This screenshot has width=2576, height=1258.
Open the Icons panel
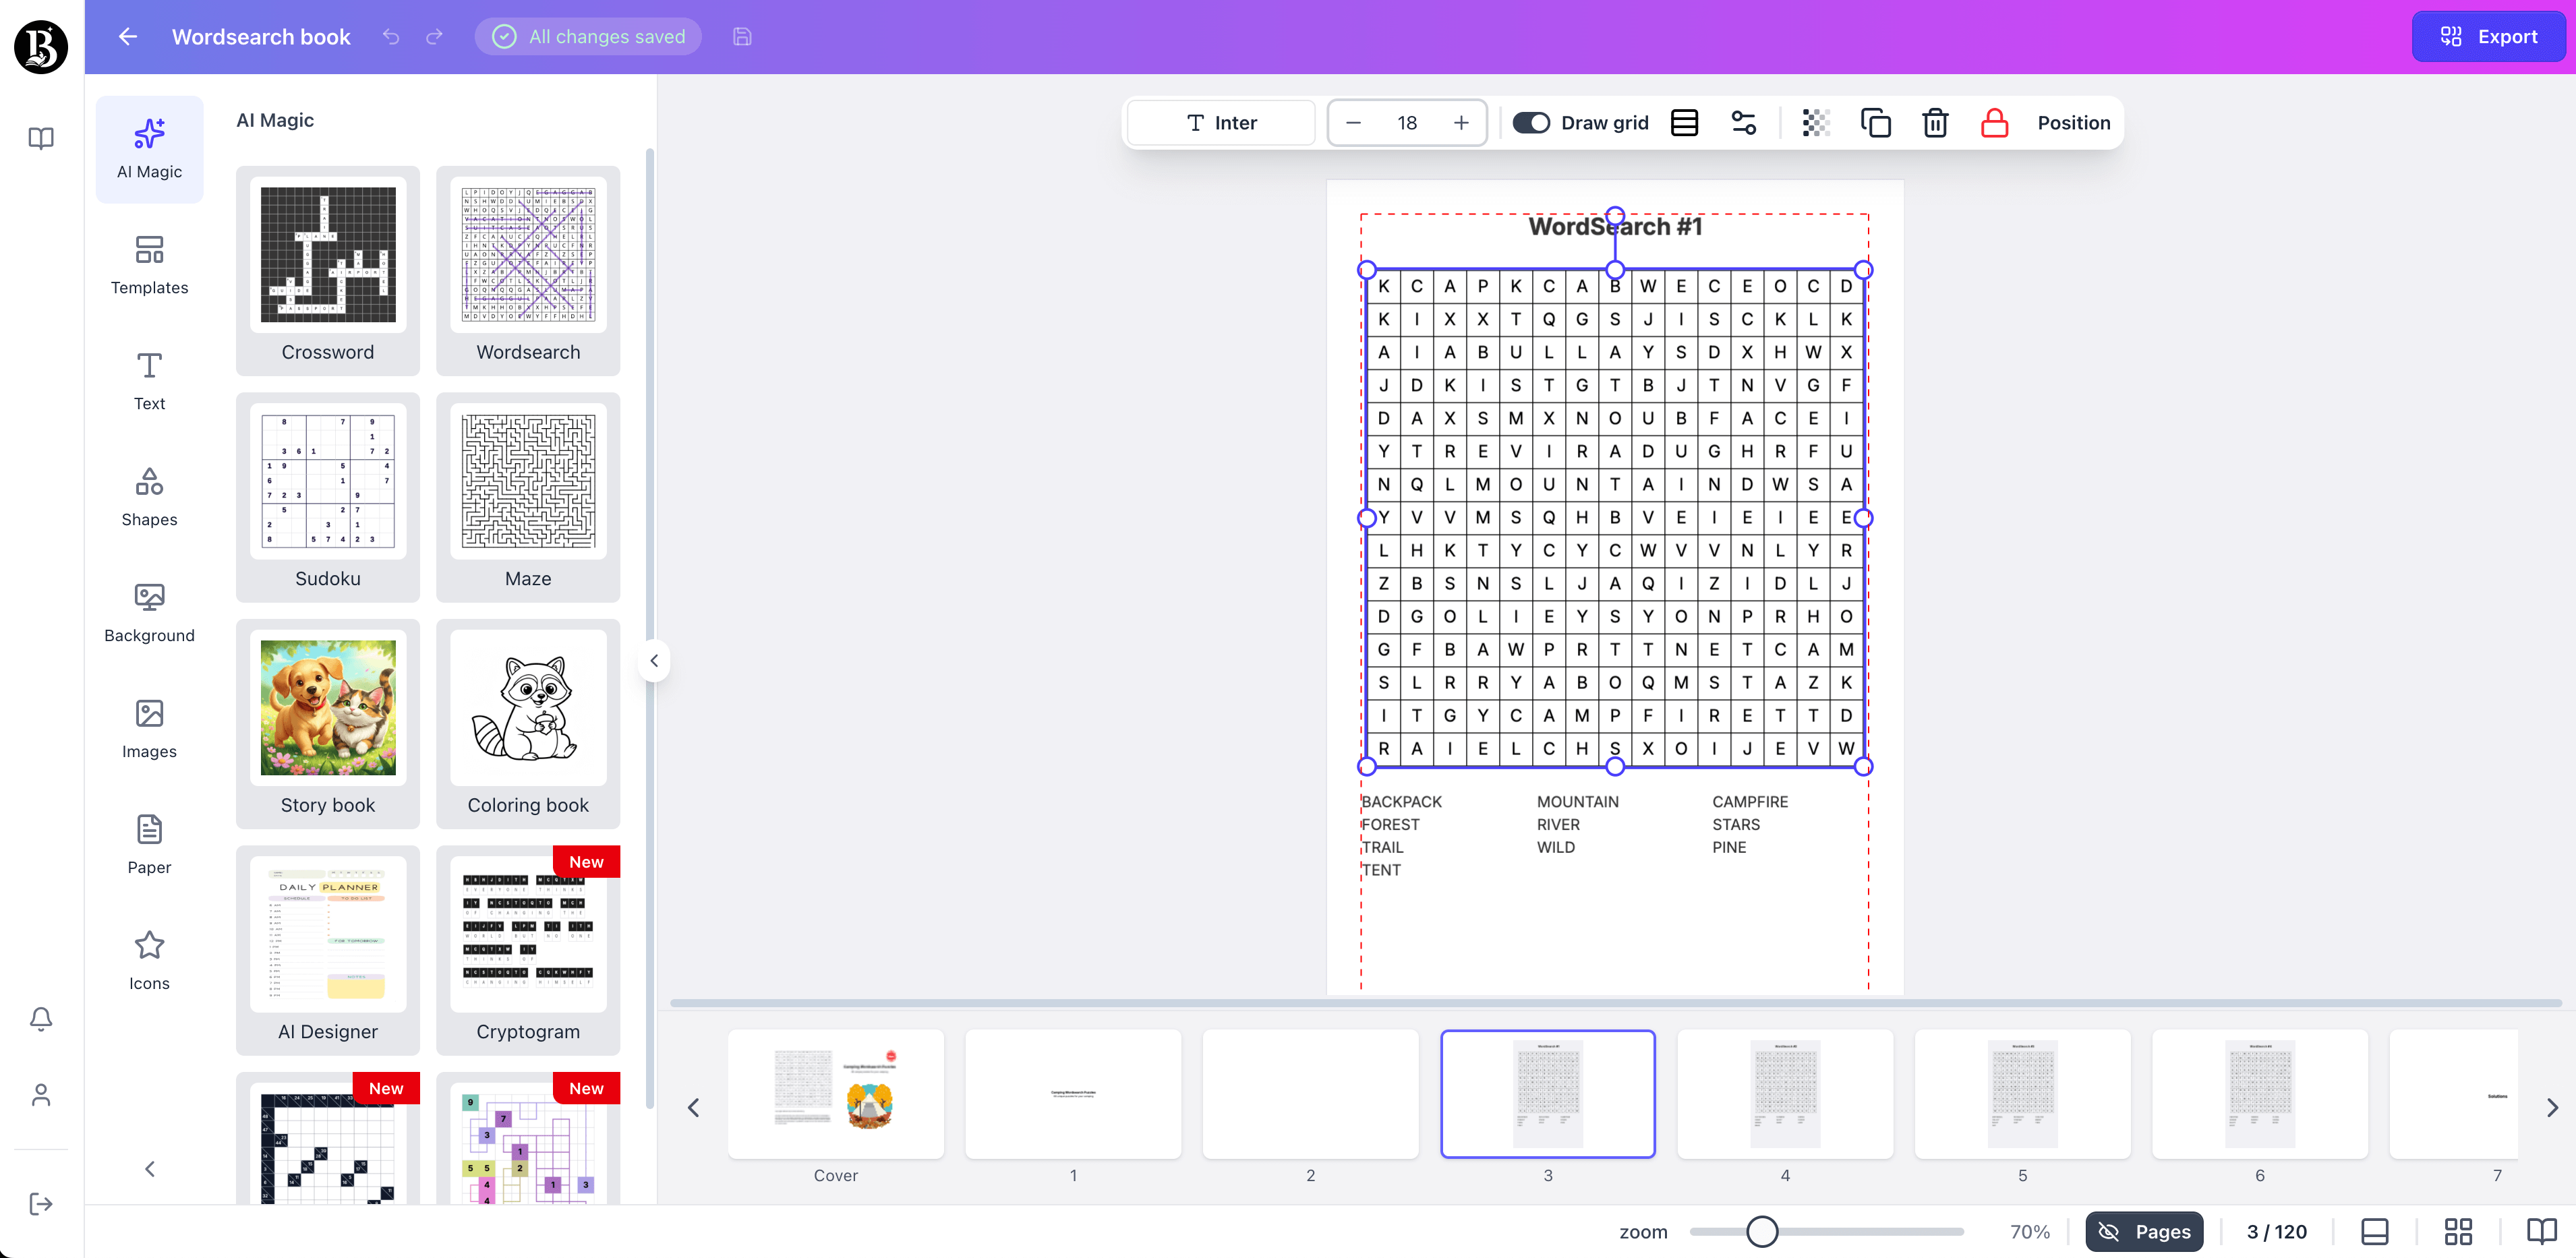149,960
